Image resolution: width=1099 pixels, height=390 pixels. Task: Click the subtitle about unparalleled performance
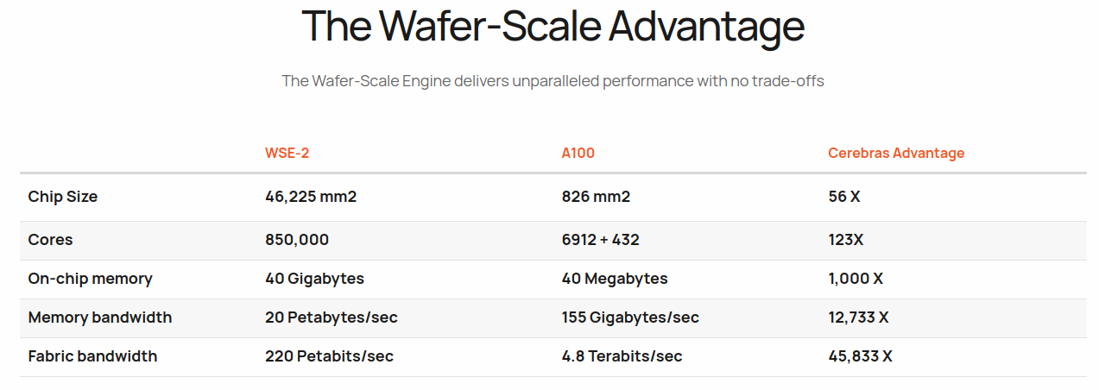(x=553, y=81)
